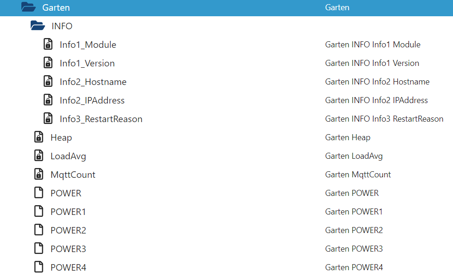Click the locked file icon beside Info3_RestartReason
This screenshot has width=453, height=279.
tap(48, 119)
